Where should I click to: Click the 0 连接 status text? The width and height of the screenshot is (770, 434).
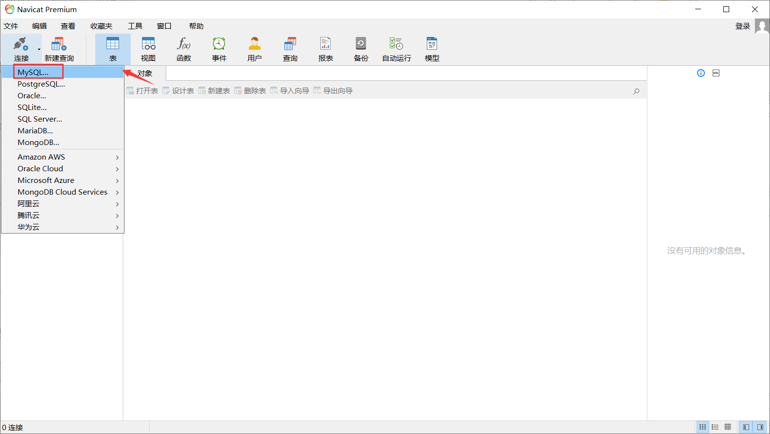pos(13,427)
